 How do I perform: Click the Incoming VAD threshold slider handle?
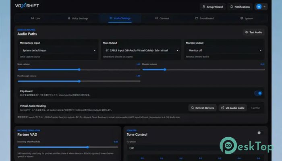(x=87, y=147)
